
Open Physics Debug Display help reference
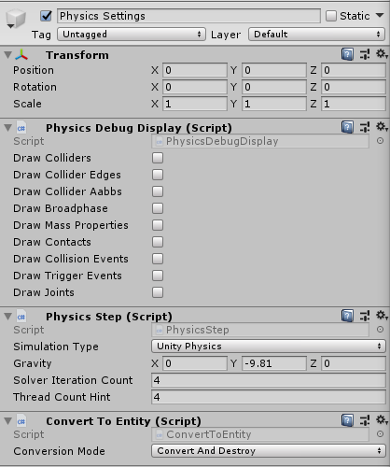tap(347, 127)
